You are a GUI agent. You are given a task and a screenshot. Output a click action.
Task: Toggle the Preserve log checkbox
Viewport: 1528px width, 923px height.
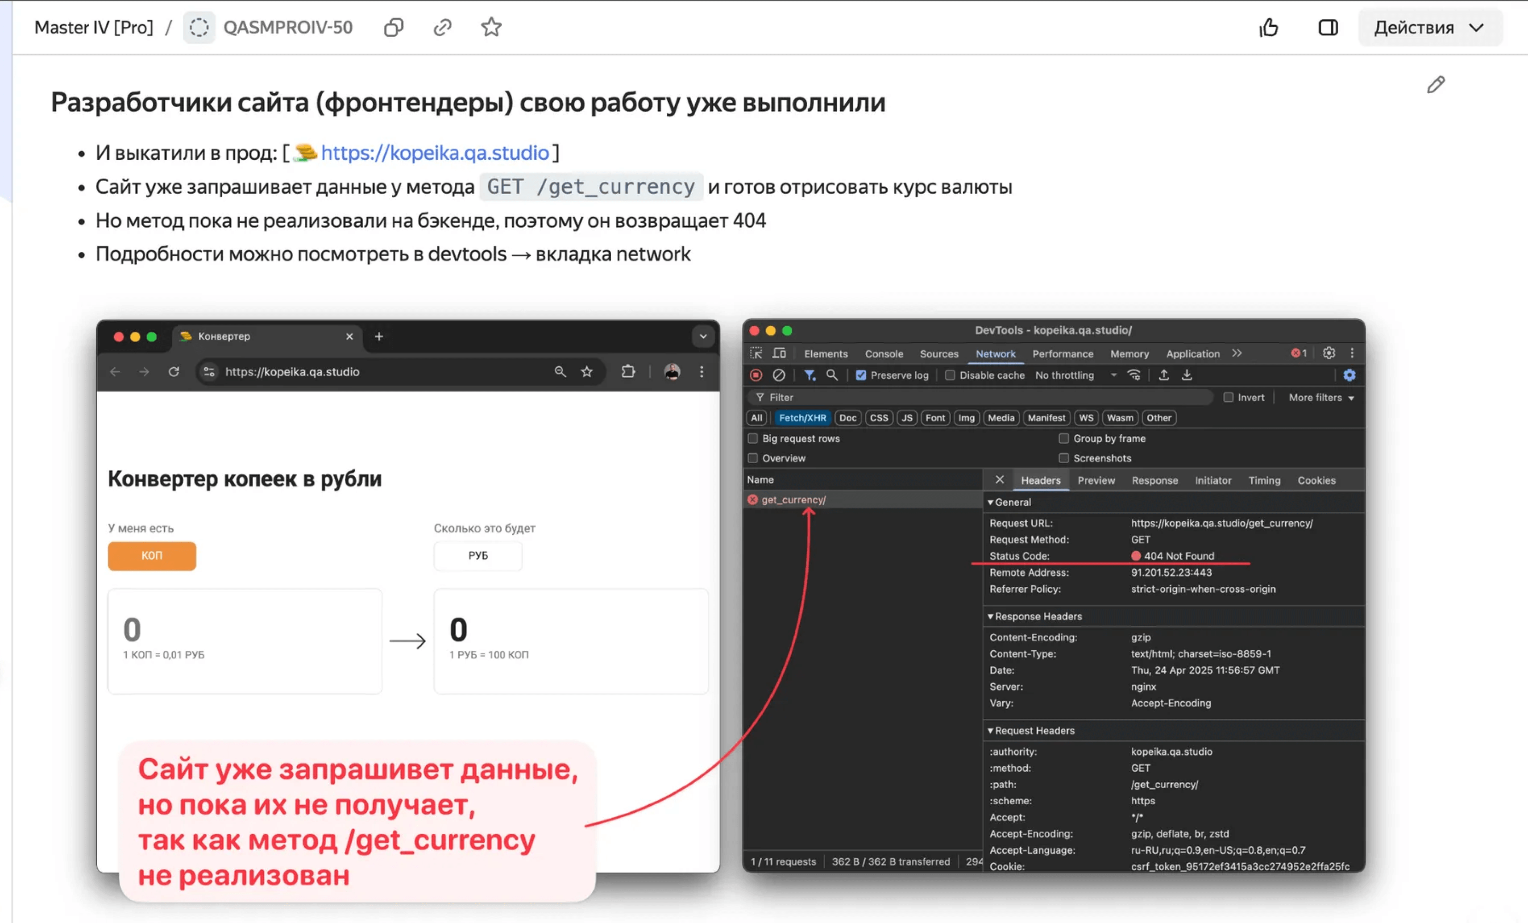pos(861,375)
